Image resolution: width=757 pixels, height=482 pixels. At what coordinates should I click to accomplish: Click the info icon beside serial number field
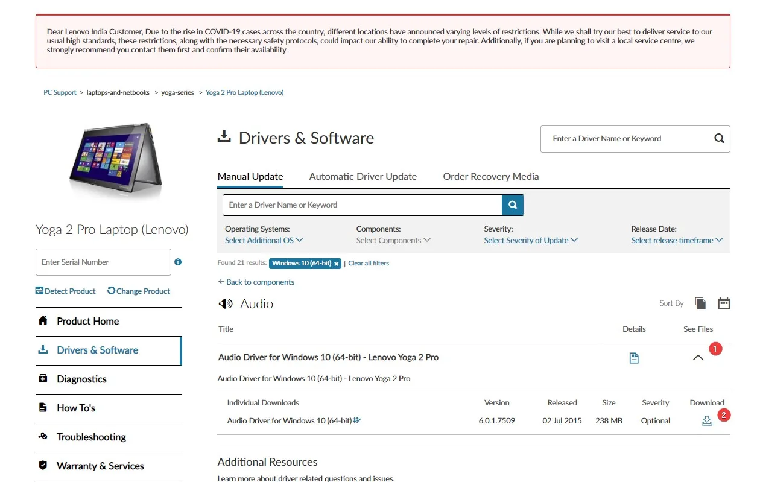(x=178, y=262)
